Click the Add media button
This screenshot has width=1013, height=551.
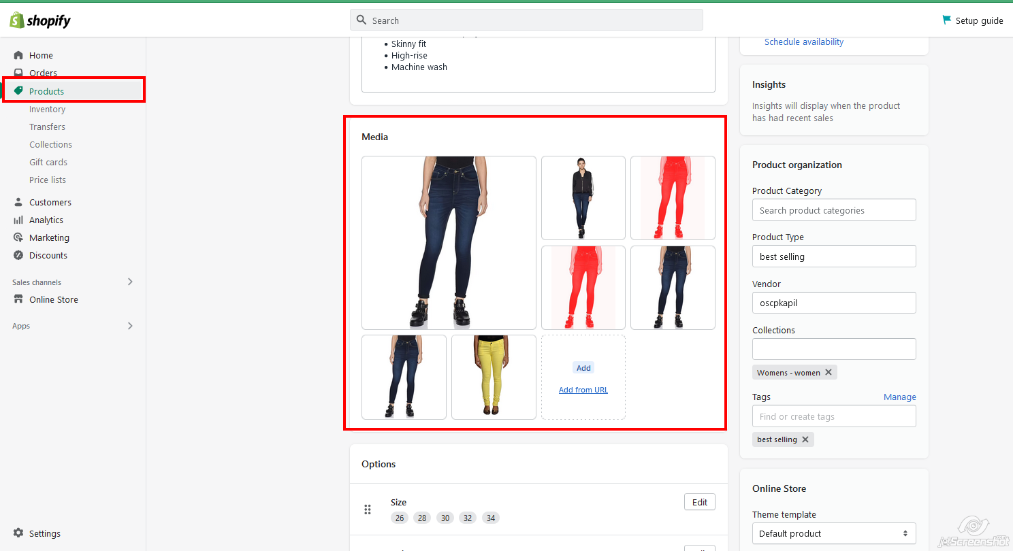[583, 368]
